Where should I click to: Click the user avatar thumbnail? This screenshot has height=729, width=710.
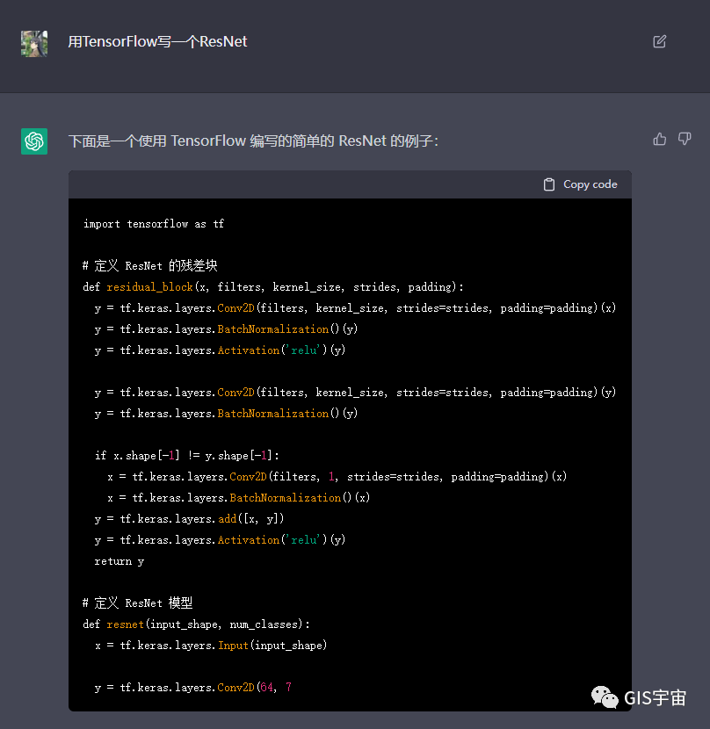(x=34, y=44)
